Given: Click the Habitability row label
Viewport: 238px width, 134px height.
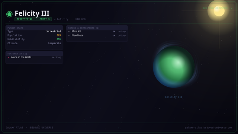Looking at the screenshot, I should click(x=16, y=39).
